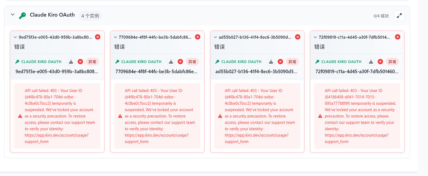Click the 异常 badge in 7709684e card
Viewport: 428px width, 176px height.
click(x=192, y=62)
